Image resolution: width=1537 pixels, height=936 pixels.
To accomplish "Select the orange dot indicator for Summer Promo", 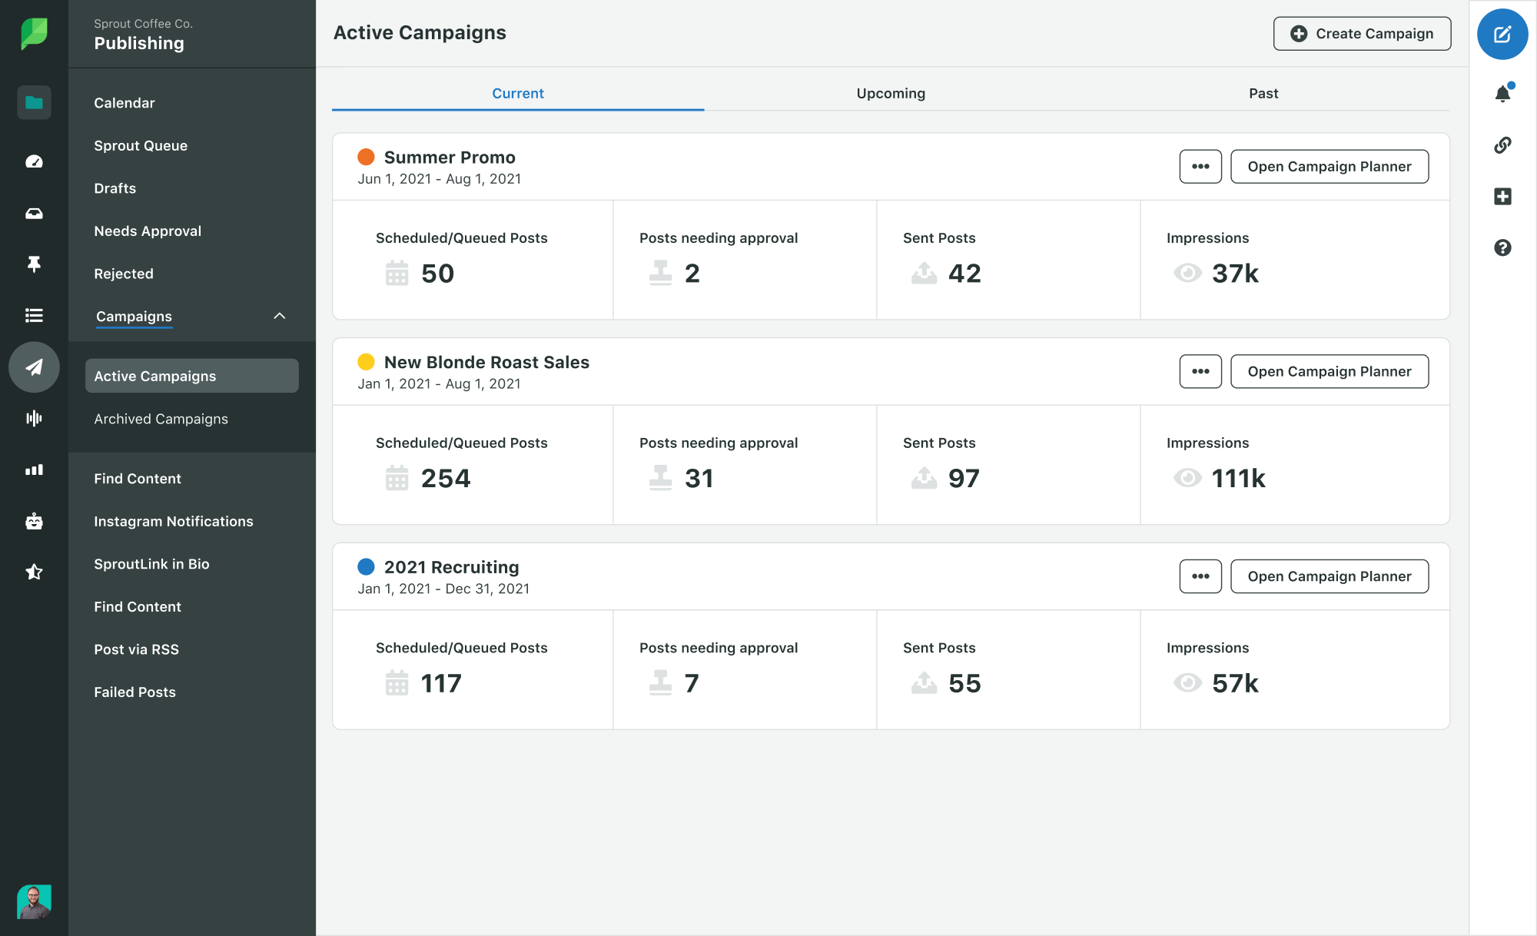I will [x=366, y=157].
